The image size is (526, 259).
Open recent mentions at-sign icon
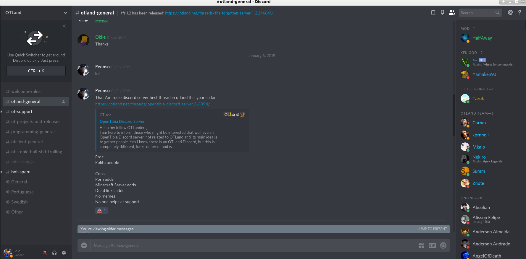510,13
